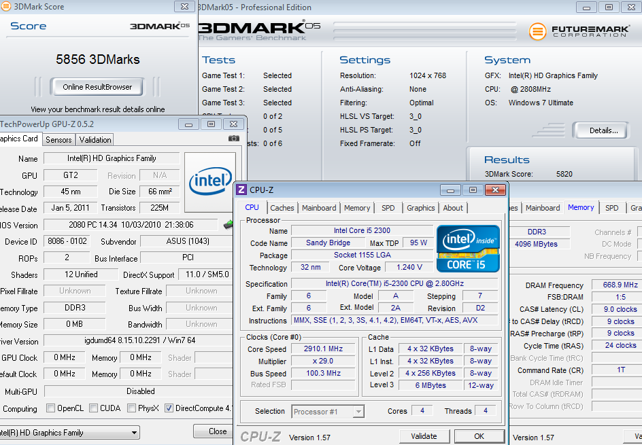642x445 pixels.
Task: Click the 5856 3DMarks score text
Action: (x=98, y=60)
